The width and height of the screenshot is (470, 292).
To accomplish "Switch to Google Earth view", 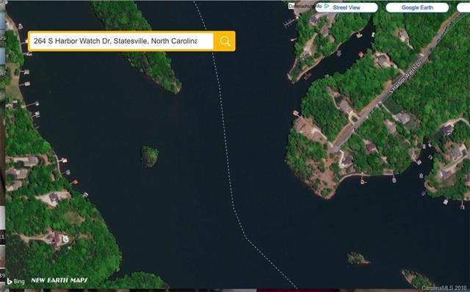I will tap(417, 7).
